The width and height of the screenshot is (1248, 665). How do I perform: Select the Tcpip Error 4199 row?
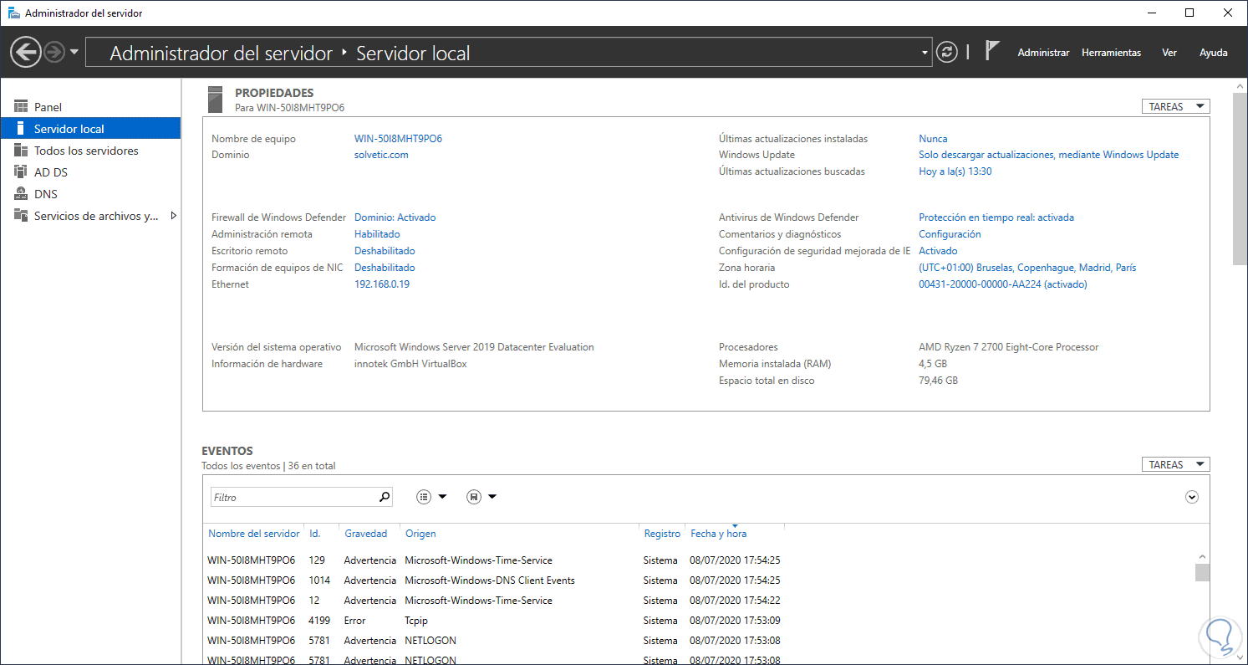494,621
